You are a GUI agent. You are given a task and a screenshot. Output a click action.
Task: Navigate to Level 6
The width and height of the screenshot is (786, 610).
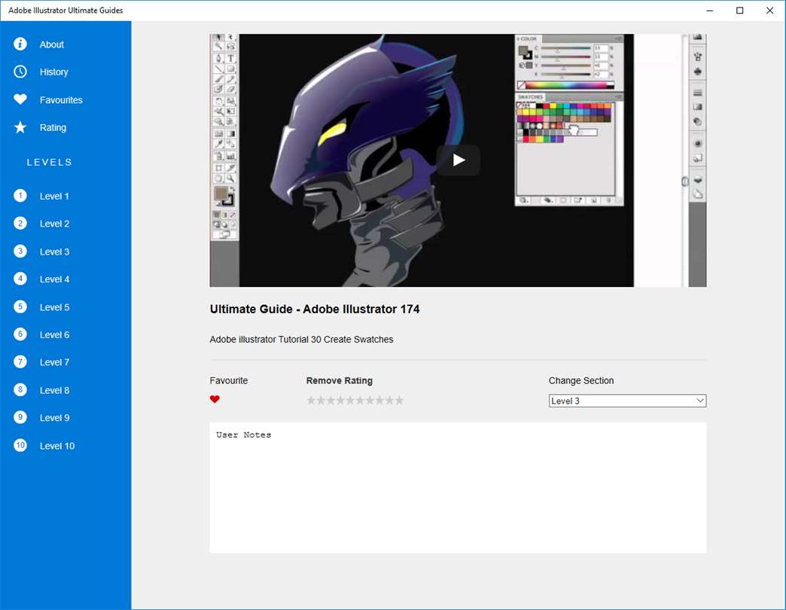[54, 335]
